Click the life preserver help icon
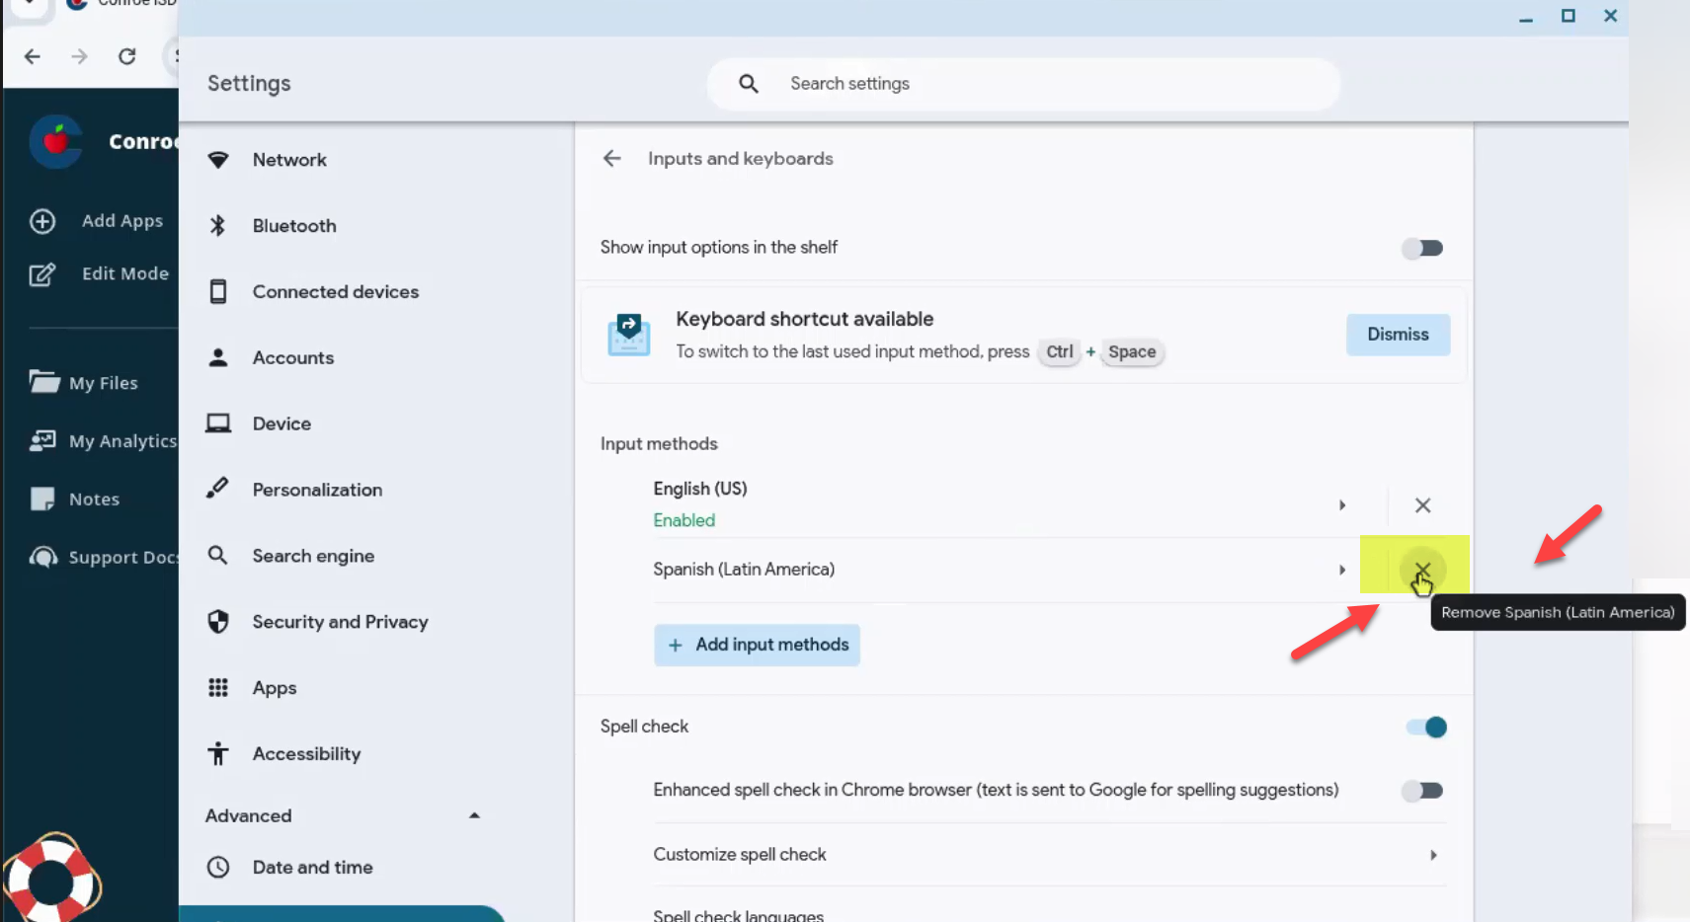This screenshot has width=1690, height=922. [51, 878]
